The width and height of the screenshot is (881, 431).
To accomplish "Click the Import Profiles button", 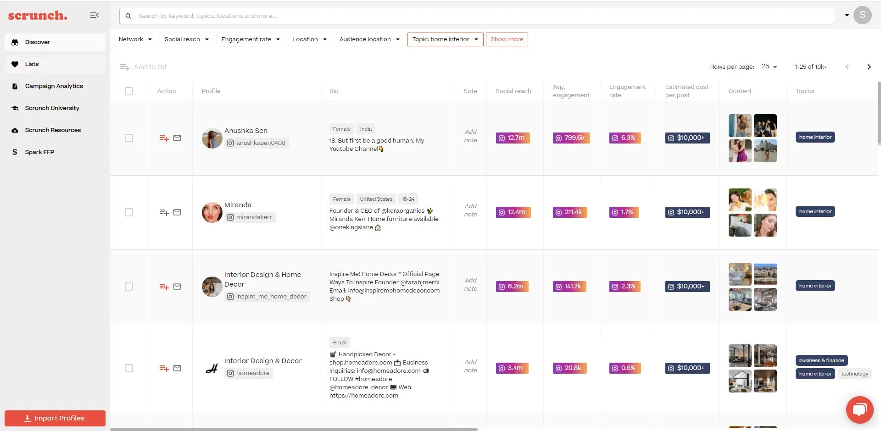I will 55,418.
